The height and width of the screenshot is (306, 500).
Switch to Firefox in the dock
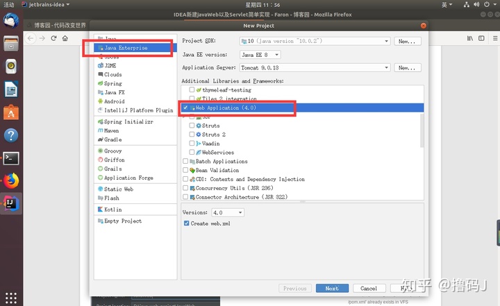(11, 181)
